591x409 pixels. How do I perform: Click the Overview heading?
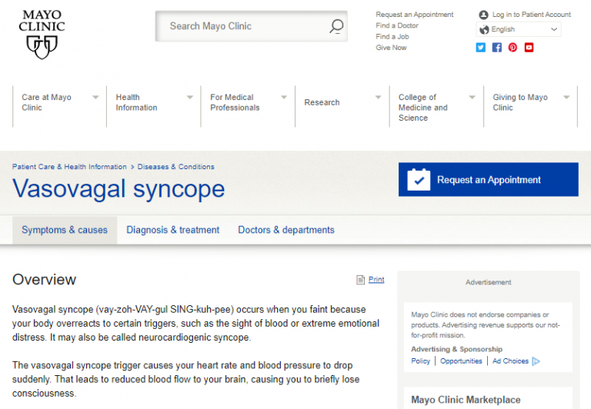pyautogui.click(x=44, y=280)
